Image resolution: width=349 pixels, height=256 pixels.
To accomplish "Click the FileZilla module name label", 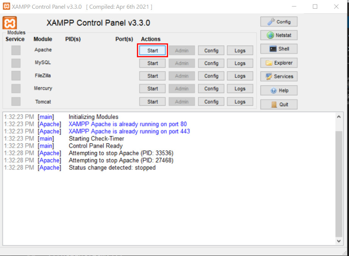I will pos(43,75).
